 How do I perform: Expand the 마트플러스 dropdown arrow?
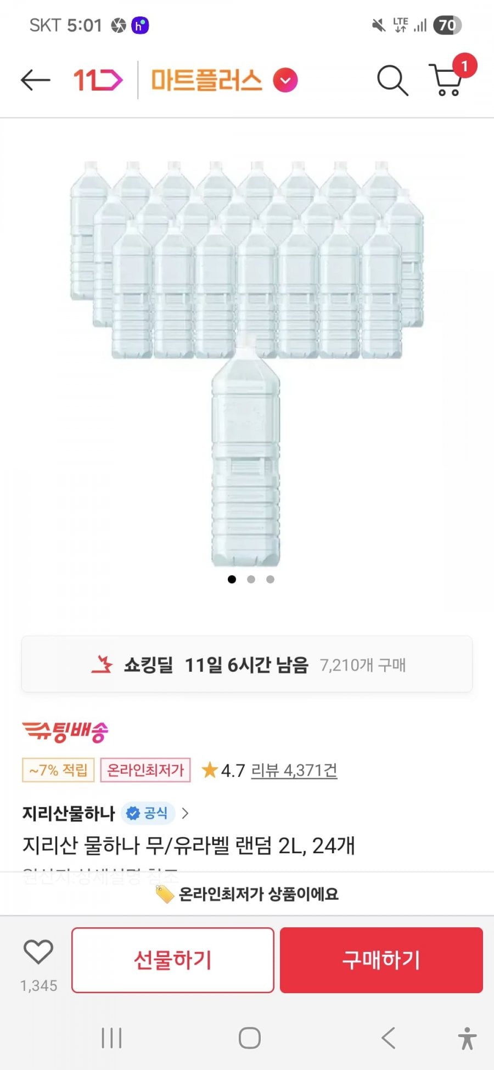pos(285,81)
